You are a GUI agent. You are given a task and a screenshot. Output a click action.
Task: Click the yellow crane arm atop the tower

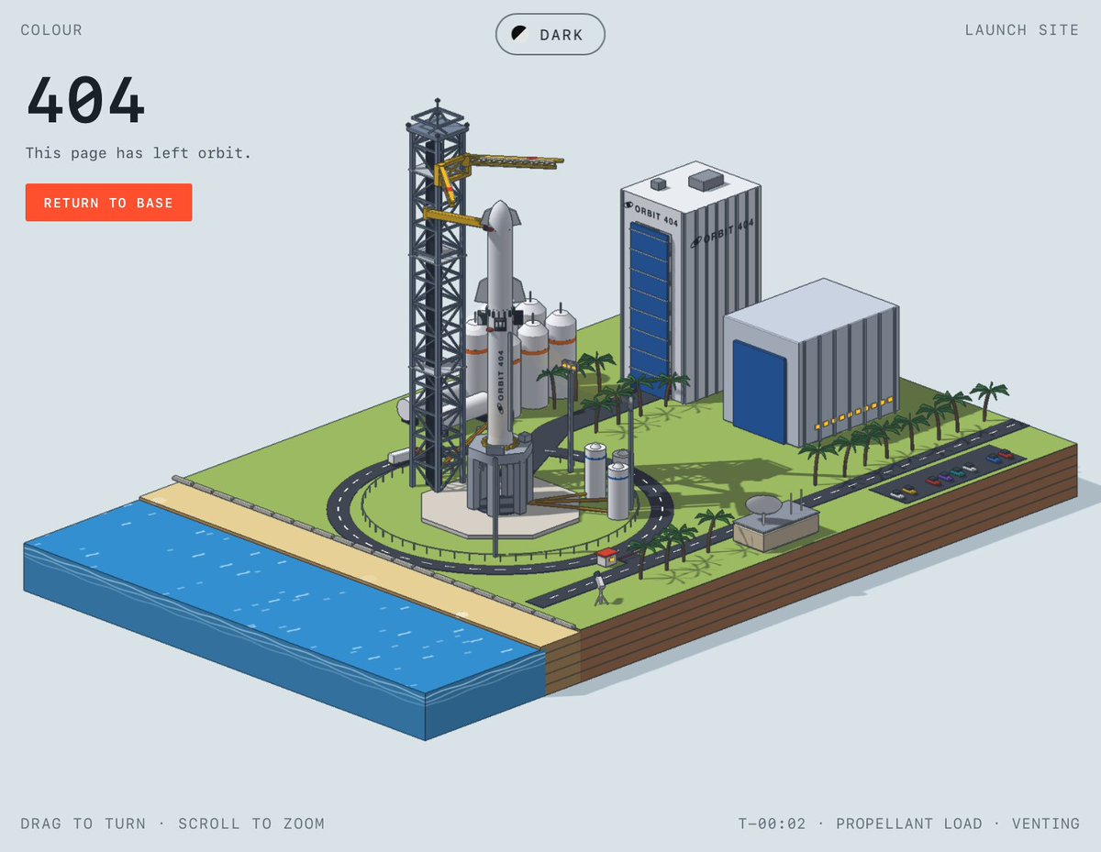point(502,165)
